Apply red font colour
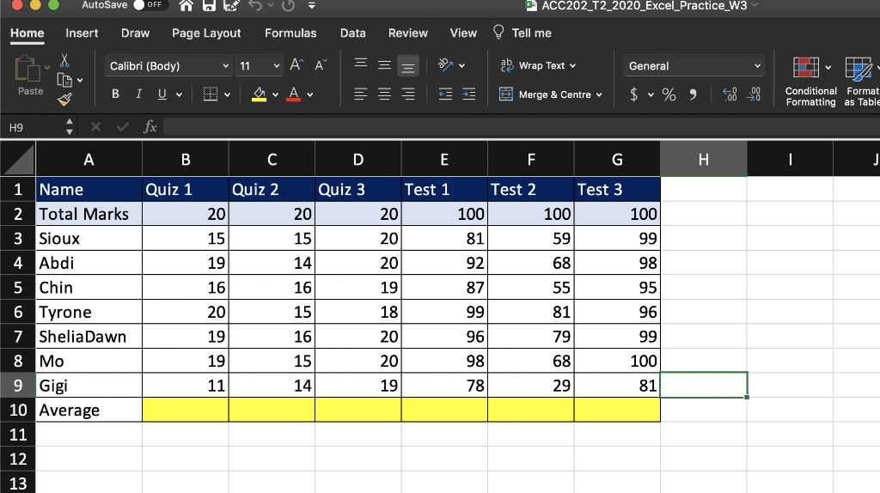880x493 pixels. point(294,94)
